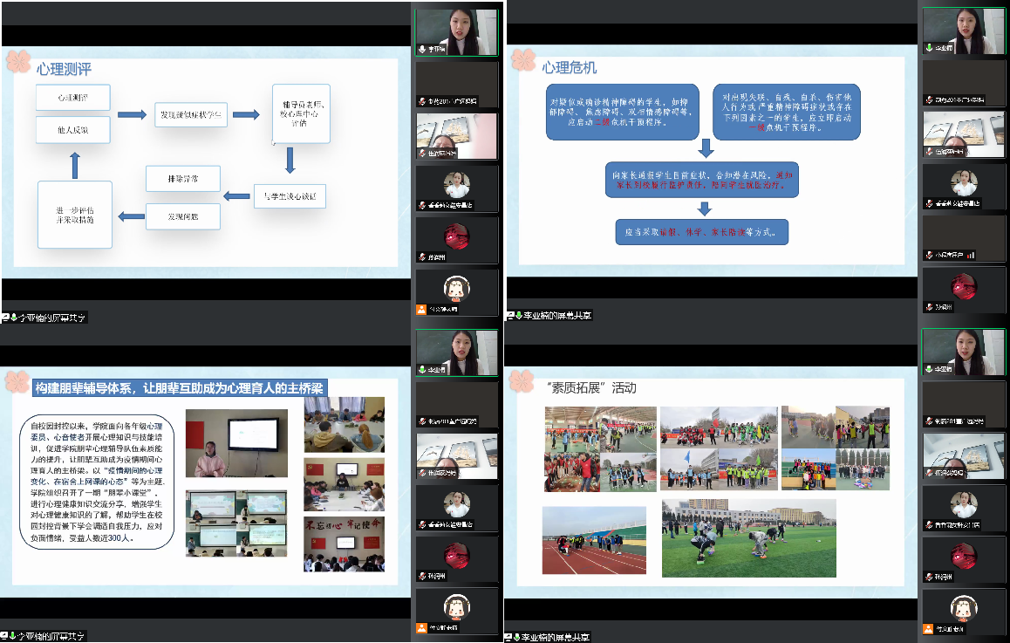Select the cartoon avatar tile beside the 朋辈辅导 slide
1010x643 pixels.
[x=456, y=612]
